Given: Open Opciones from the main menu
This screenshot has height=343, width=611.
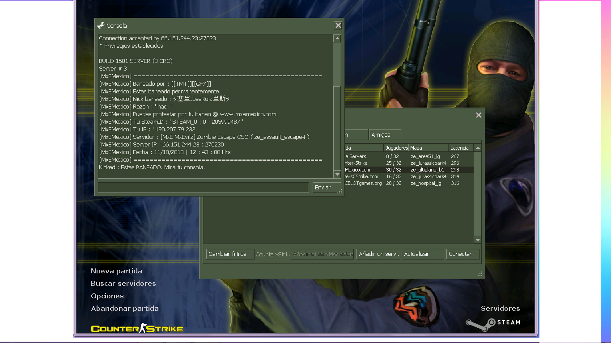Looking at the screenshot, I should click(x=107, y=296).
